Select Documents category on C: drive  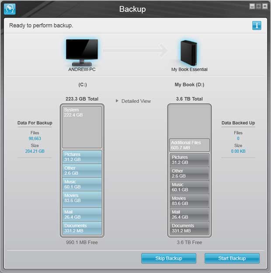click(x=82, y=228)
